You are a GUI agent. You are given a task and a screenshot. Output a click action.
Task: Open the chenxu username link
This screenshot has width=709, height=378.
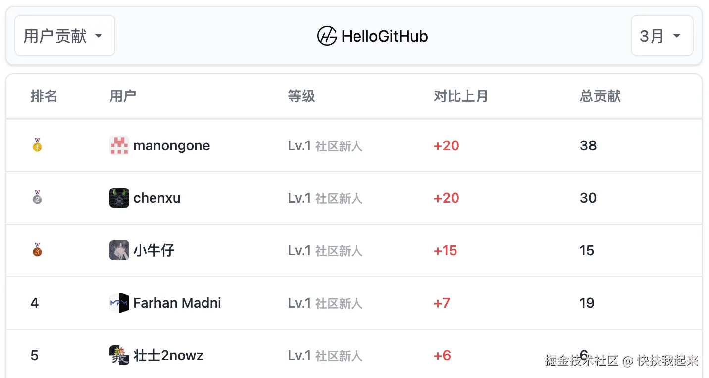click(x=156, y=198)
